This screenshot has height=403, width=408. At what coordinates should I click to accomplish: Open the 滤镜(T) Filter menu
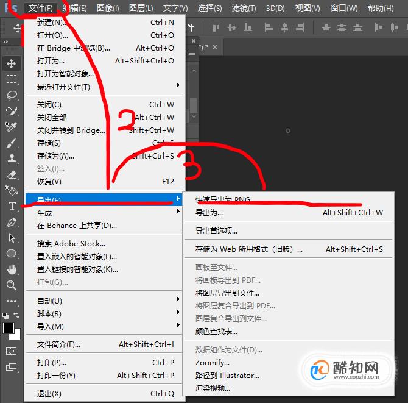point(244,9)
